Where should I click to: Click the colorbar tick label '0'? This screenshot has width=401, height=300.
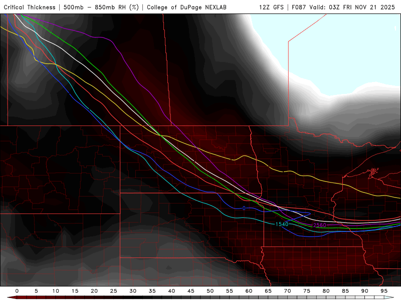tap(17, 291)
